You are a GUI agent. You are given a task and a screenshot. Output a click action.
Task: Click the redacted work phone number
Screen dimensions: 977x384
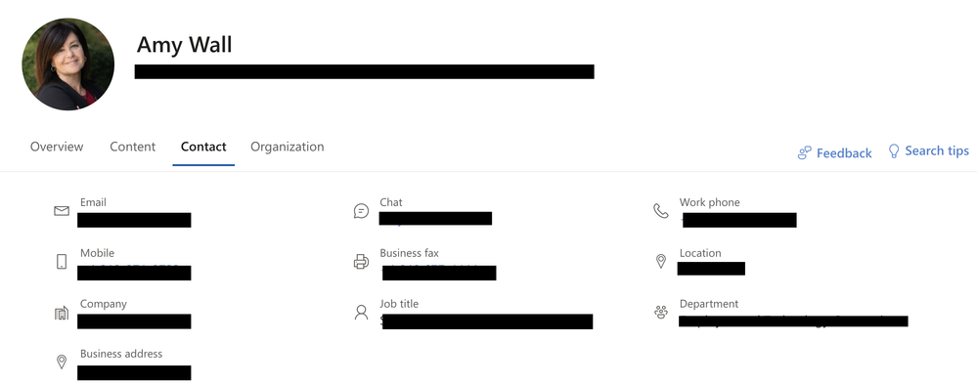[x=739, y=220]
